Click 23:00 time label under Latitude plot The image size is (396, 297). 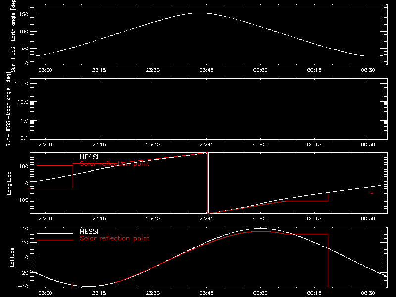45,293
